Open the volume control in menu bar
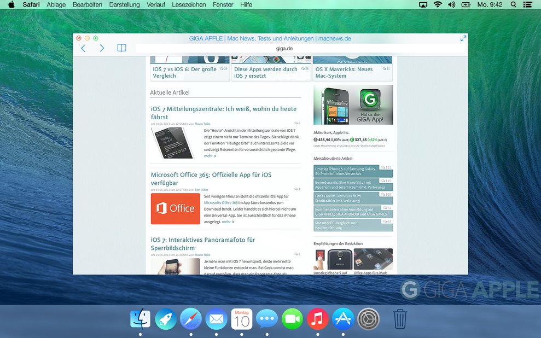Screen dimensions: 541x338 point(451,4)
